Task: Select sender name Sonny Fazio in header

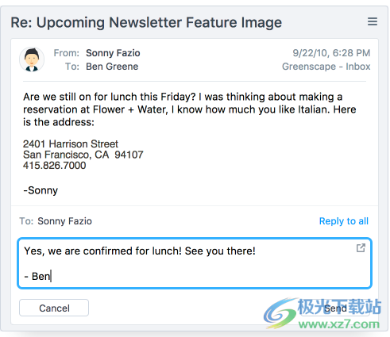Action: (x=113, y=53)
